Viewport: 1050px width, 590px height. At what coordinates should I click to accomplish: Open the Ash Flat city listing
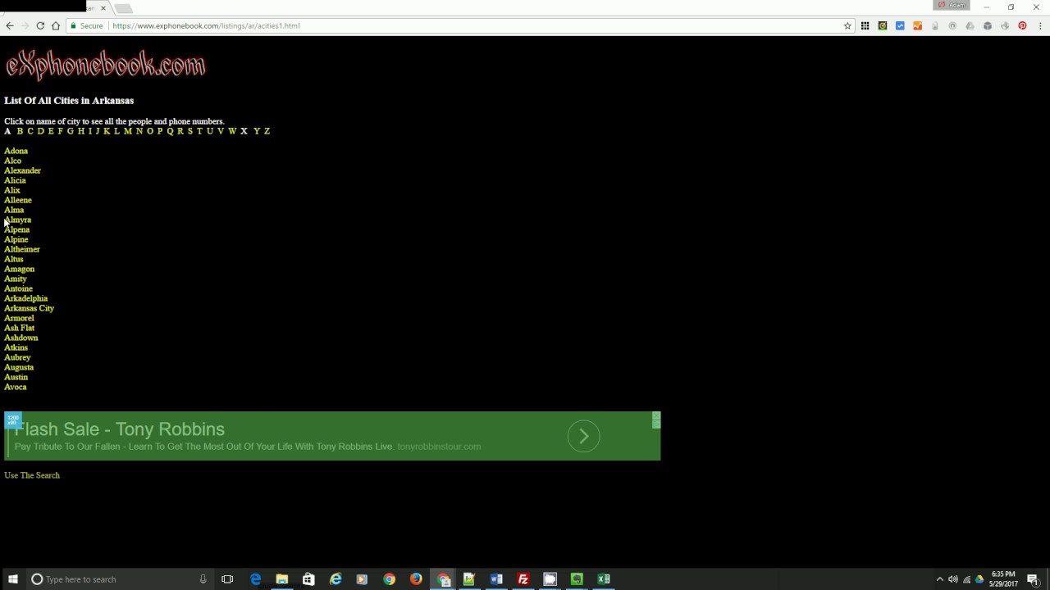click(x=19, y=328)
